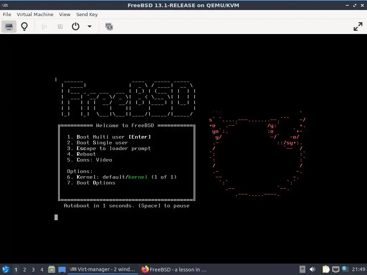Click the "Welcome to FreeBSD" header text
Image resolution: width=367 pixels, height=275 pixels.
pos(125,125)
